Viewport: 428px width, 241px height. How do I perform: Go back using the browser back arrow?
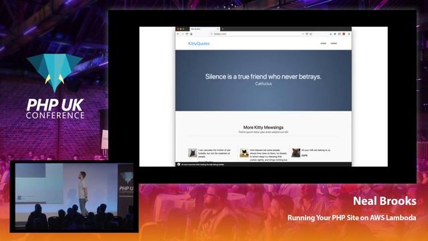click(x=178, y=34)
